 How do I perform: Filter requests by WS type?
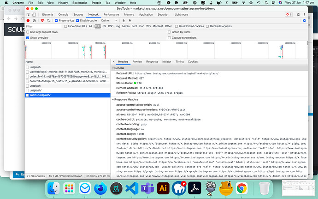tap(148, 26)
